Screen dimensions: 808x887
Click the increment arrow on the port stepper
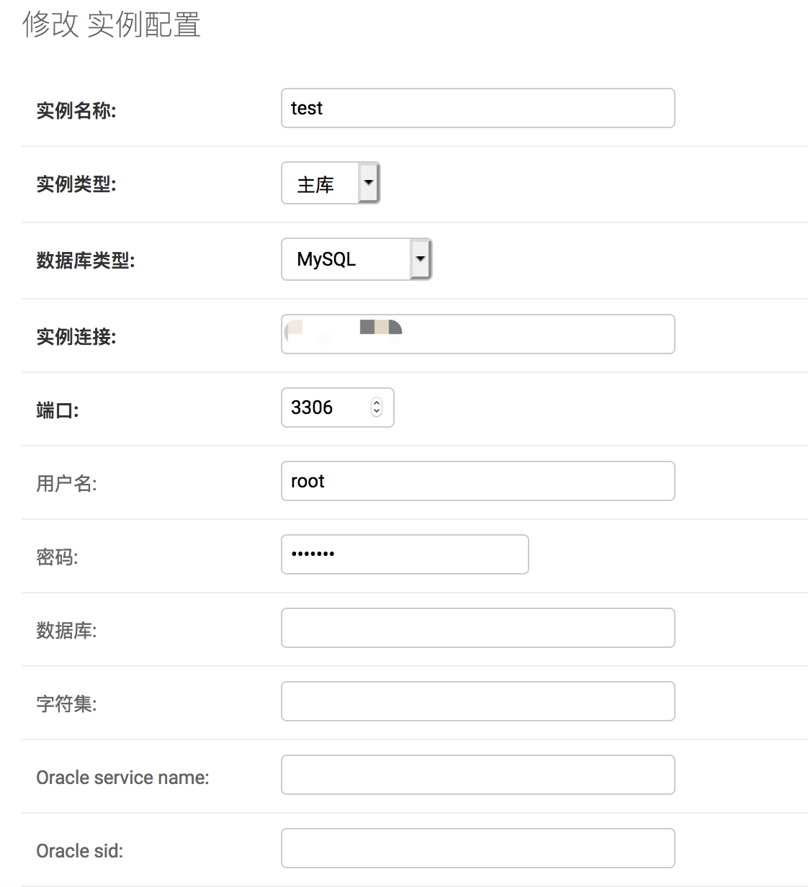click(377, 402)
